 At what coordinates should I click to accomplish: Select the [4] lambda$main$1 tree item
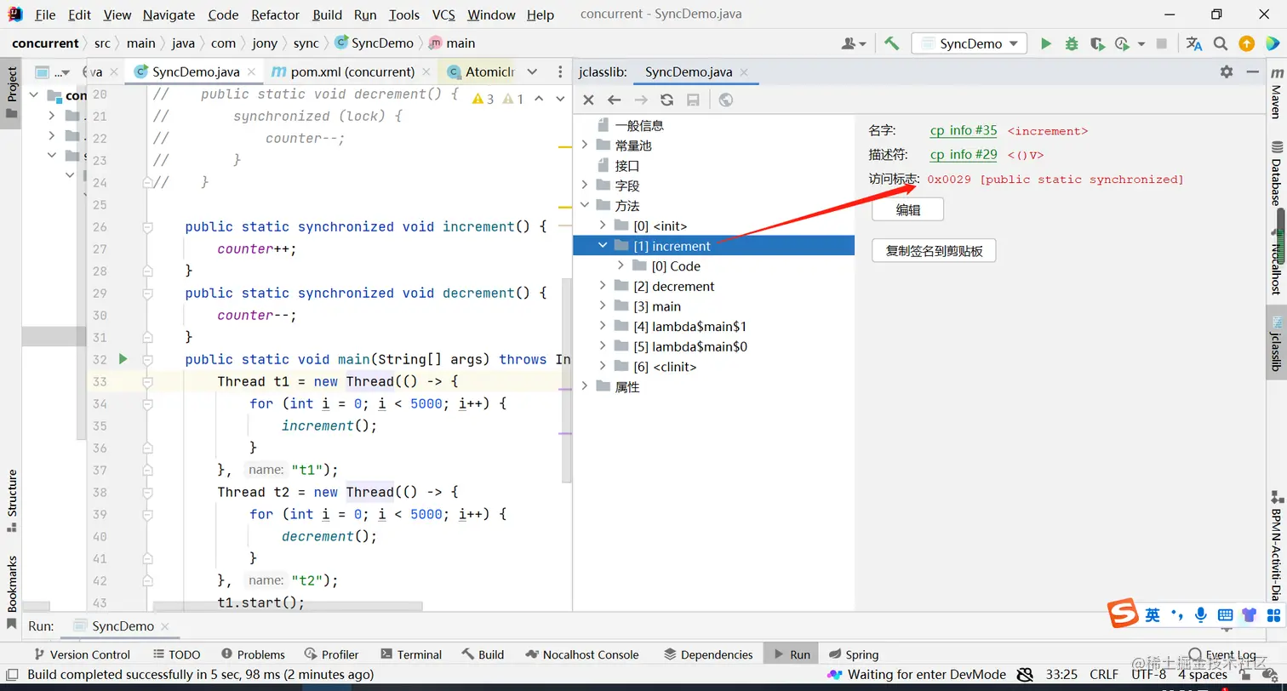pyautogui.click(x=690, y=327)
